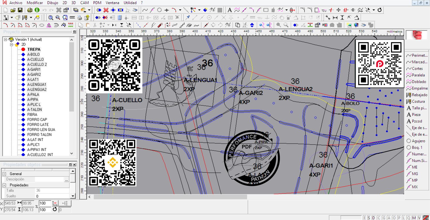Open the CAM menu
Image resolution: width=430 pixels, height=220 pixels.
coord(84,3)
